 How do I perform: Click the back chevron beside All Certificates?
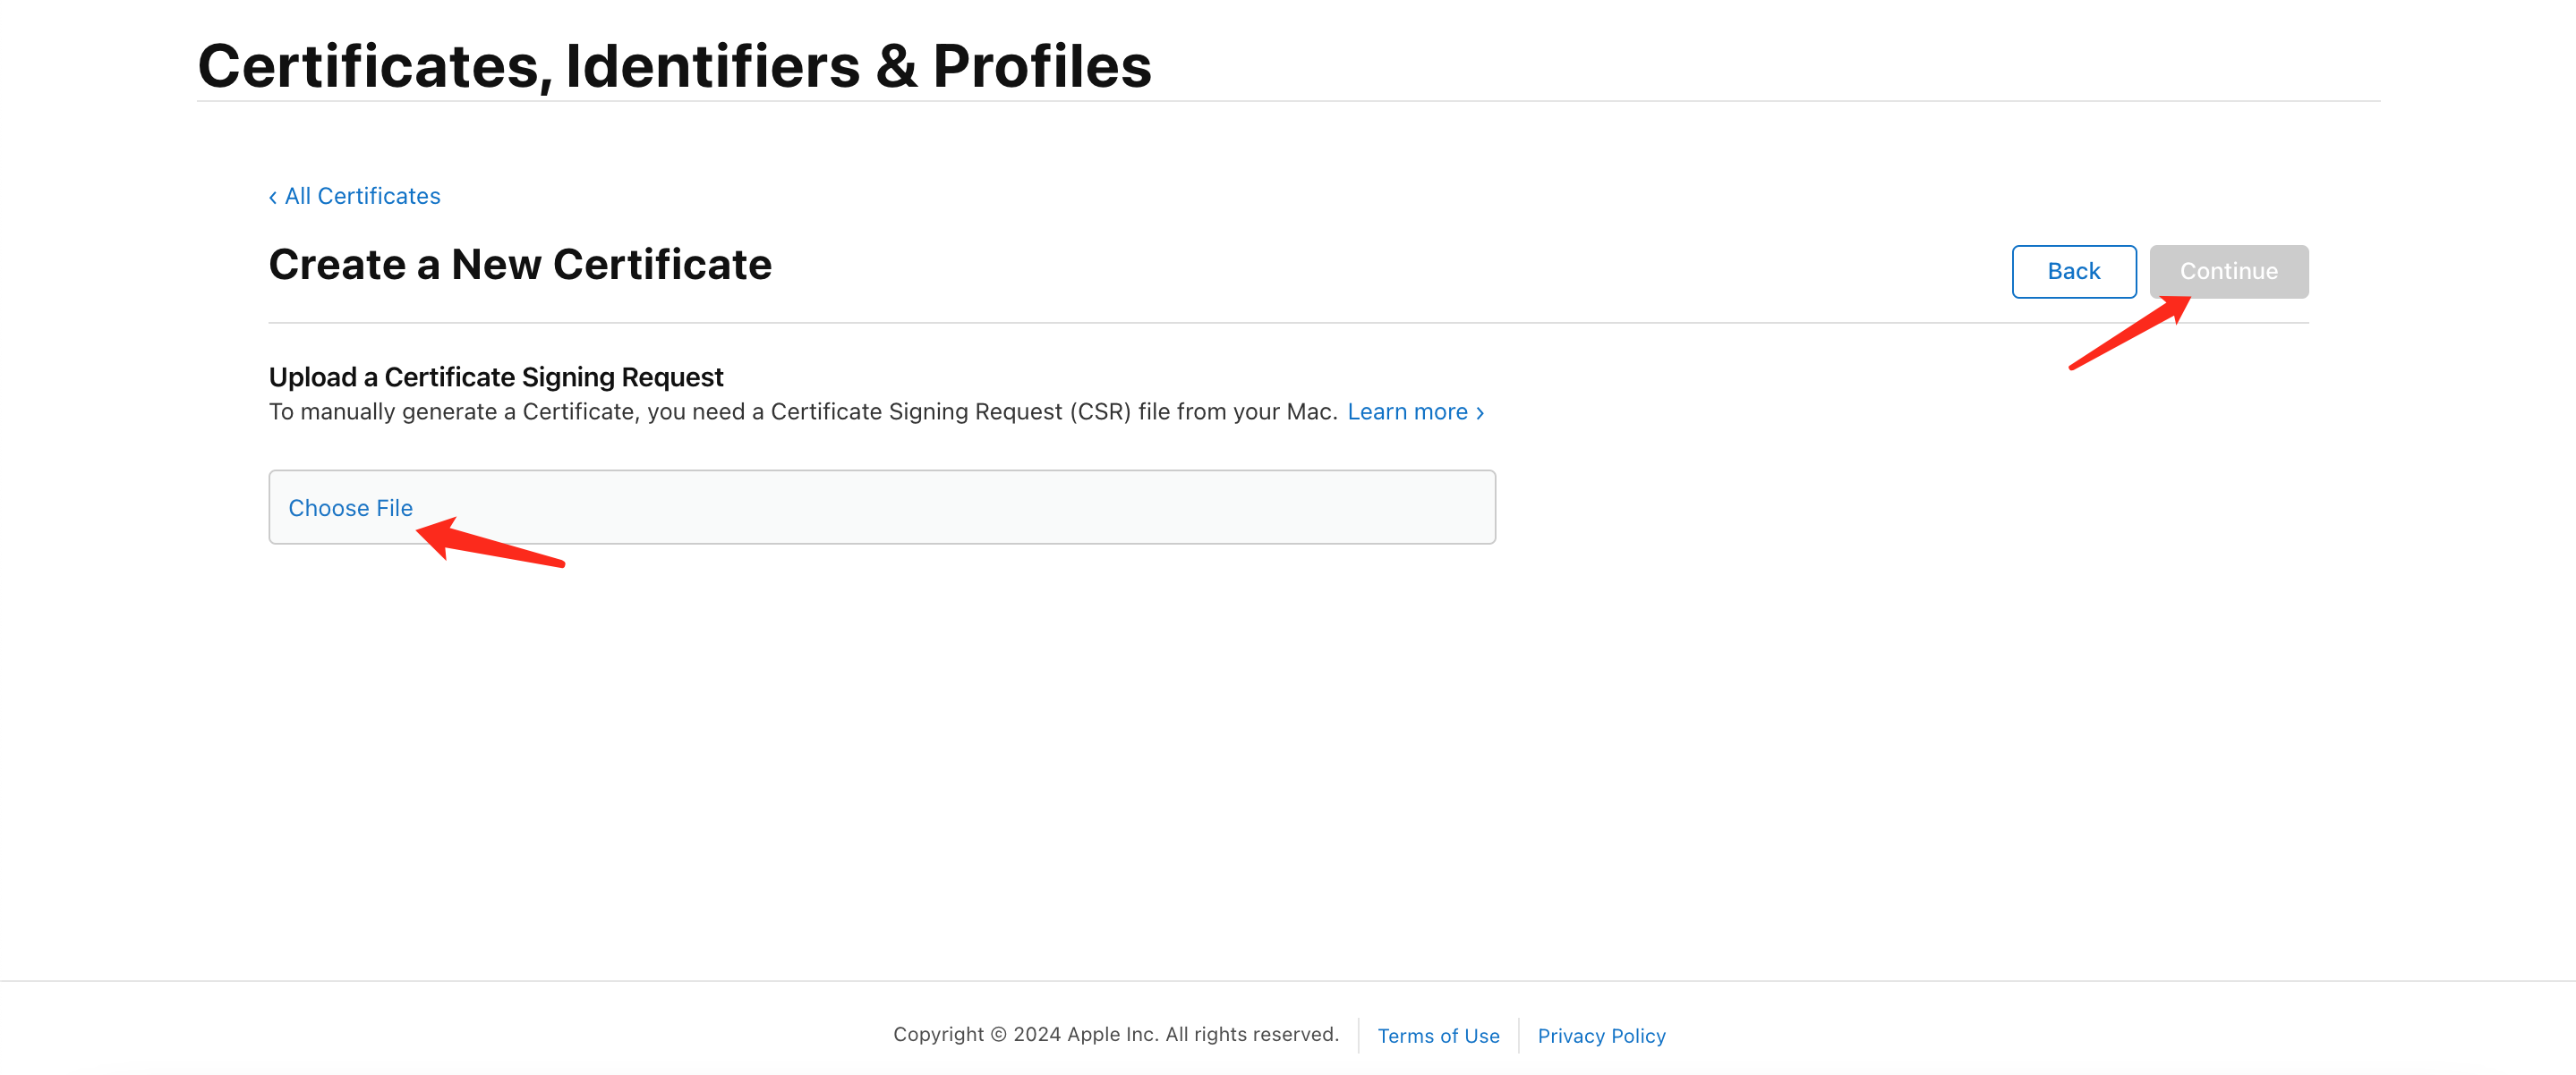(272, 197)
